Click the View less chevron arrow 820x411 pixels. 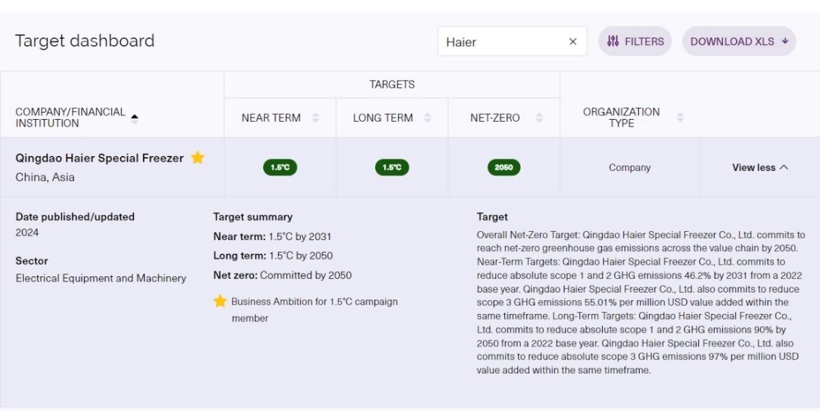[x=784, y=168]
